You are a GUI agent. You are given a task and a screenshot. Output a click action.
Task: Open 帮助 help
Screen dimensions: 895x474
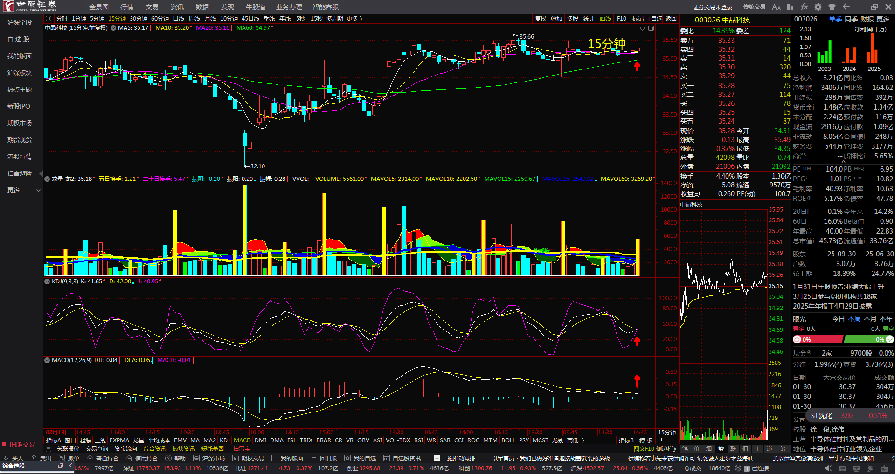tap(175, 458)
